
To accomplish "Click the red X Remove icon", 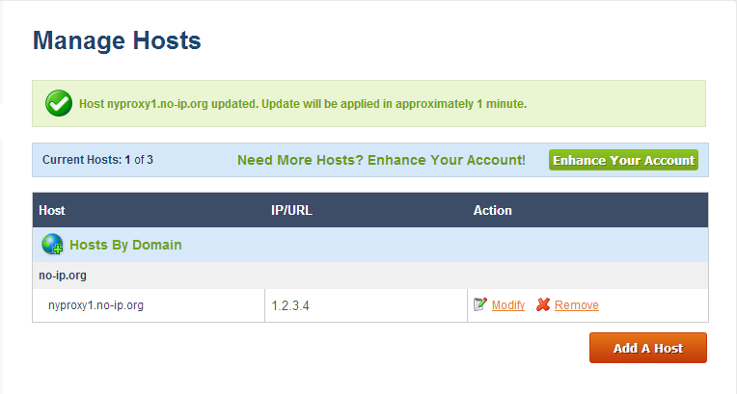I will (543, 304).
